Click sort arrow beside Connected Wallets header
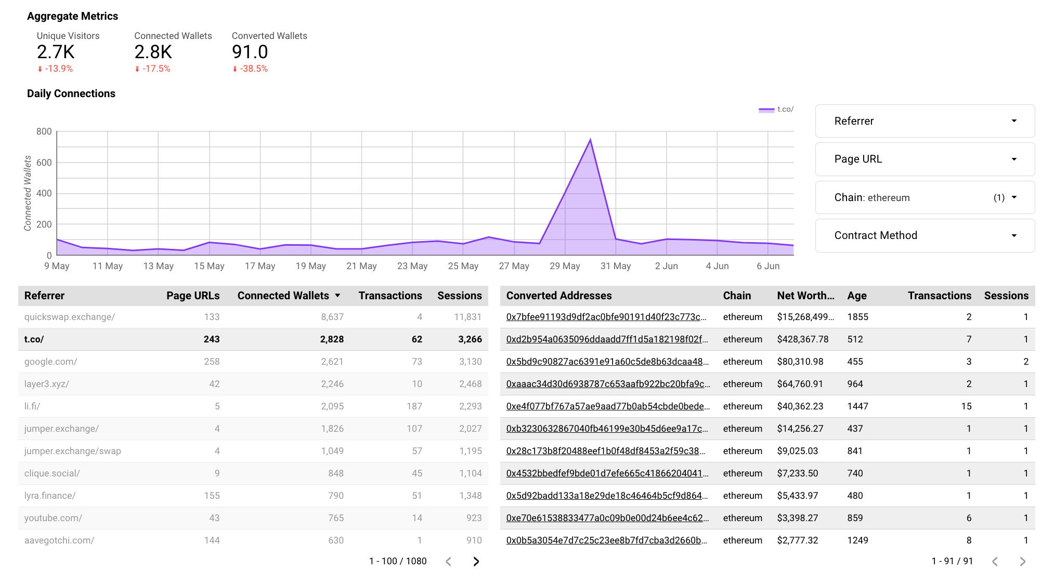This screenshot has height=584, width=1041. pos(337,296)
